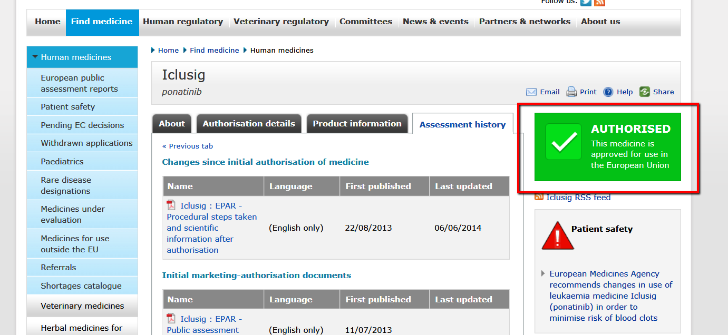Click the green AUTHORISED status box

607,147
